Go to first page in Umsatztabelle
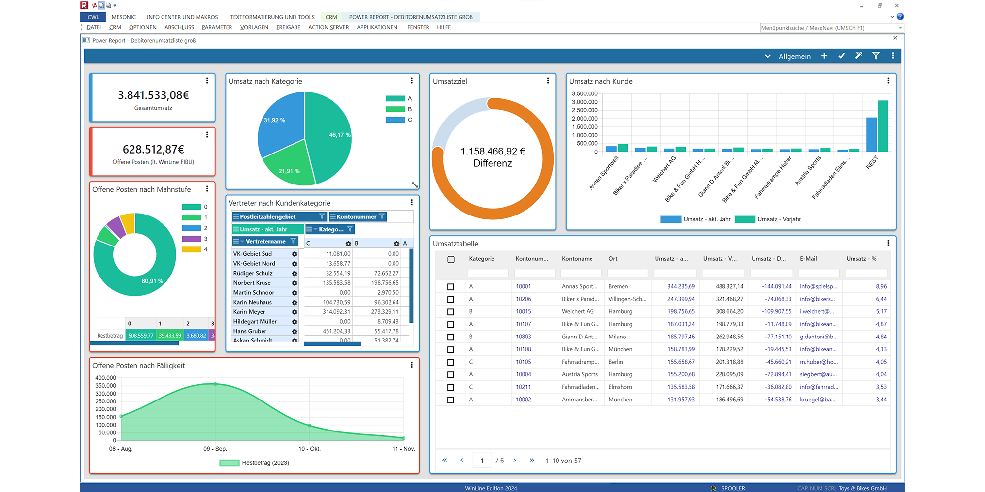This screenshot has height=492, width=985. pos(444,461)
